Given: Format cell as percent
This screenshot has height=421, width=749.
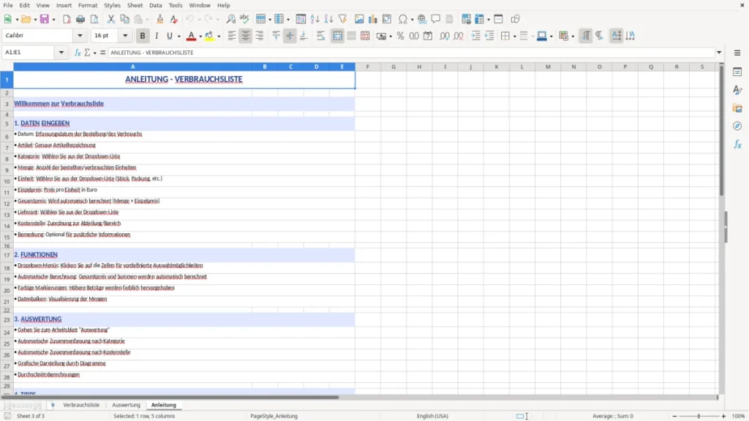Looking at the screenshot, I should click(x=400, y=36).
